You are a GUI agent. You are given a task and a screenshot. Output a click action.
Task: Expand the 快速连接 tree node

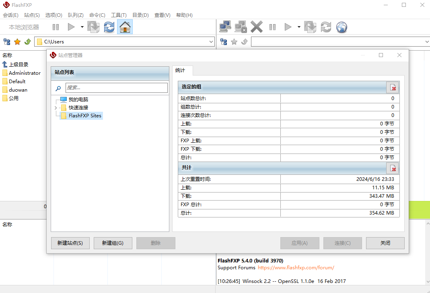[x=56, y=108]
